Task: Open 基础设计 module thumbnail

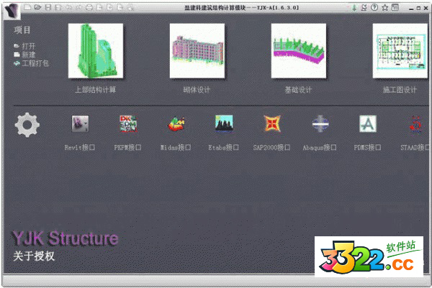Action: [x=299, y=51]
